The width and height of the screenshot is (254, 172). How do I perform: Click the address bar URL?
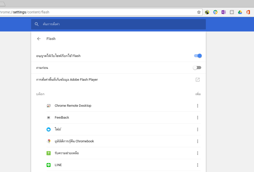[x=98, y=12]
